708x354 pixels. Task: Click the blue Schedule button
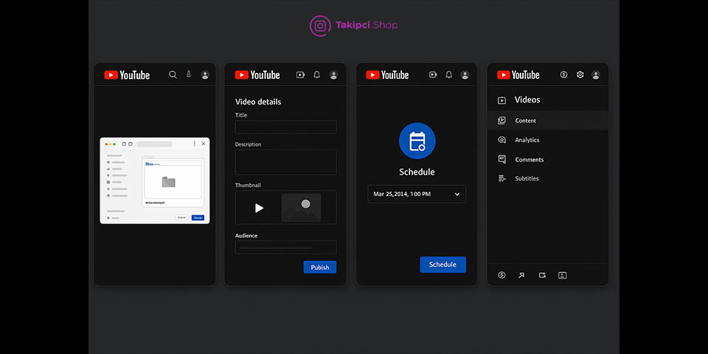[x=442, y=265]
